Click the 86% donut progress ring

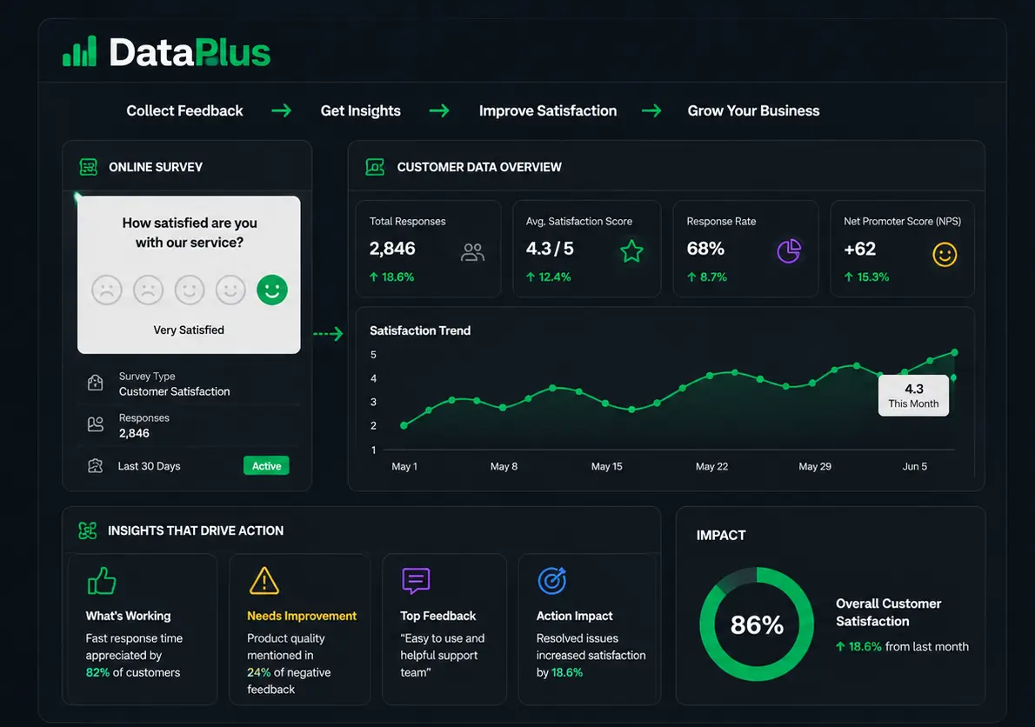pos(757,624)
